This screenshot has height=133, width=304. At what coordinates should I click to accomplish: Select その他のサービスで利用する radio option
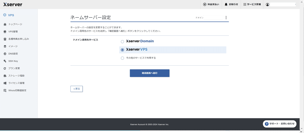[122, 58]
